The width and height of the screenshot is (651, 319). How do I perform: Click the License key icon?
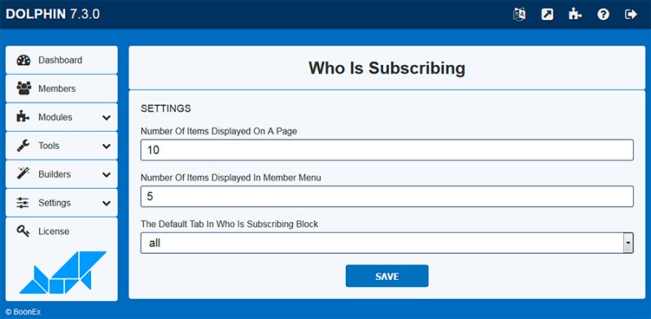[24, 231]
